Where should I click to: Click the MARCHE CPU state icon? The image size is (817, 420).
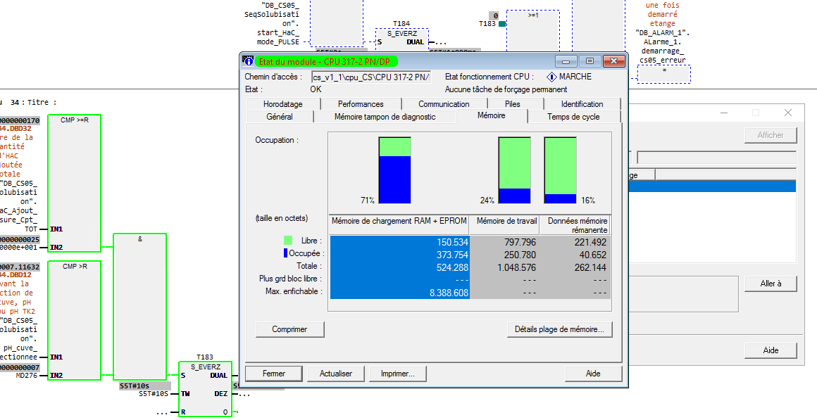click(x=551, y=77)
